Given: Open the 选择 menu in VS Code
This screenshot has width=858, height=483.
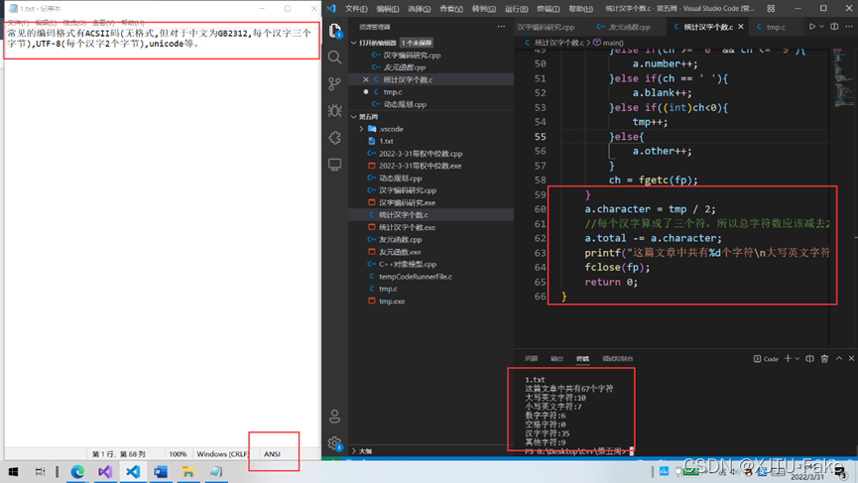Looking at the screenshot, I should 420,9.
